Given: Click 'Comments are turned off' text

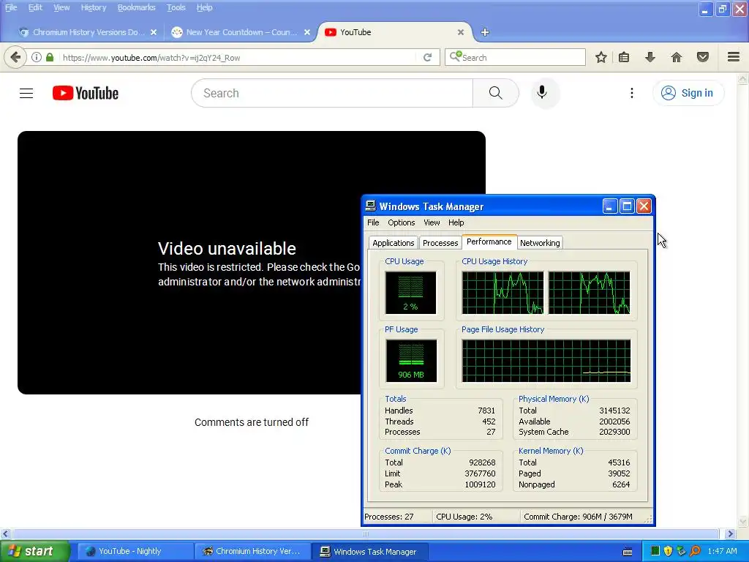Looking at the screenshot, I should click(x=252, y=422).
